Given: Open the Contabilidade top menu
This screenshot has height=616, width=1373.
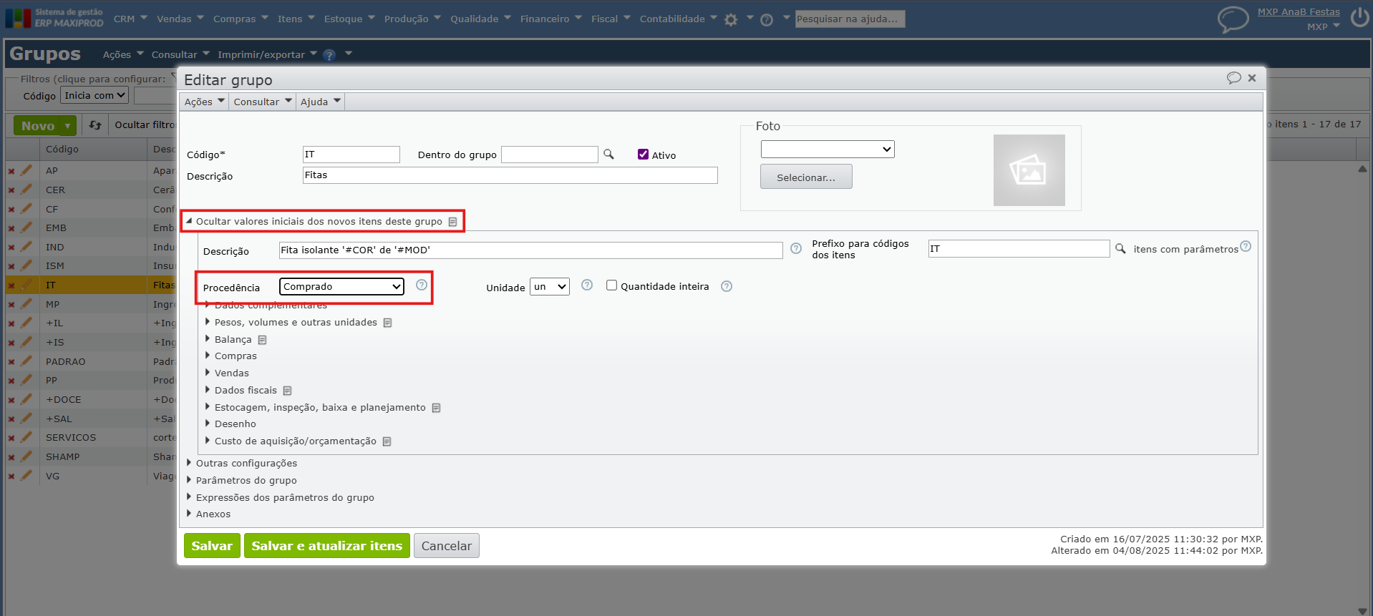Looking at the screenshot, I should click(678, 19).
